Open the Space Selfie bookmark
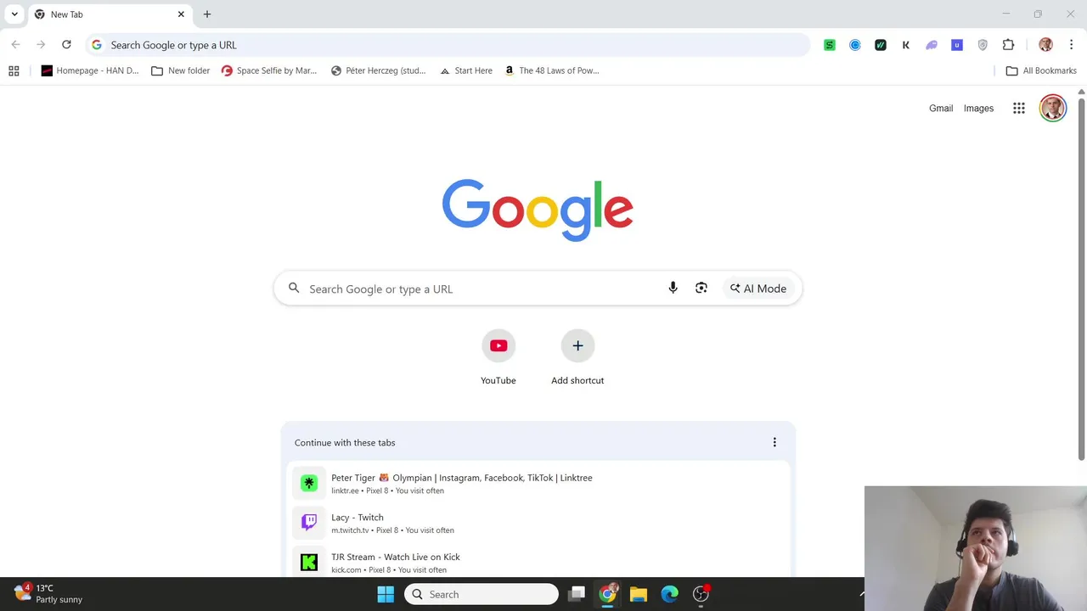 (269, 70)
